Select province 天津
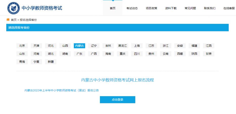The height and width of the screenshot is (114, 236). [x=36, y=46]
